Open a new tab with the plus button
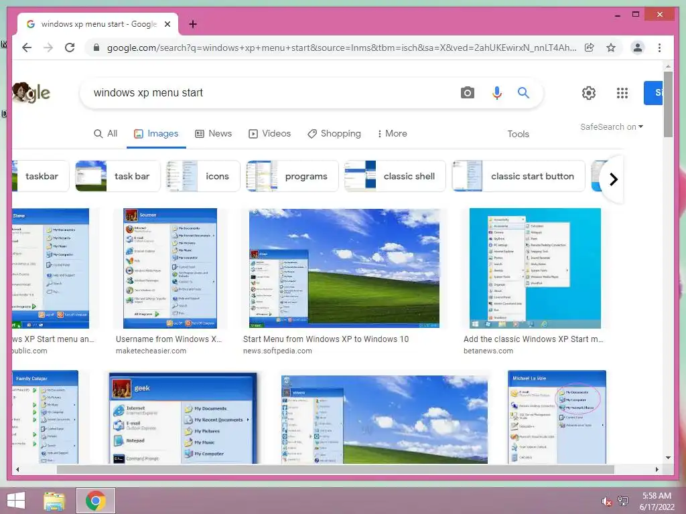686x514 pixels. point(193,24)
